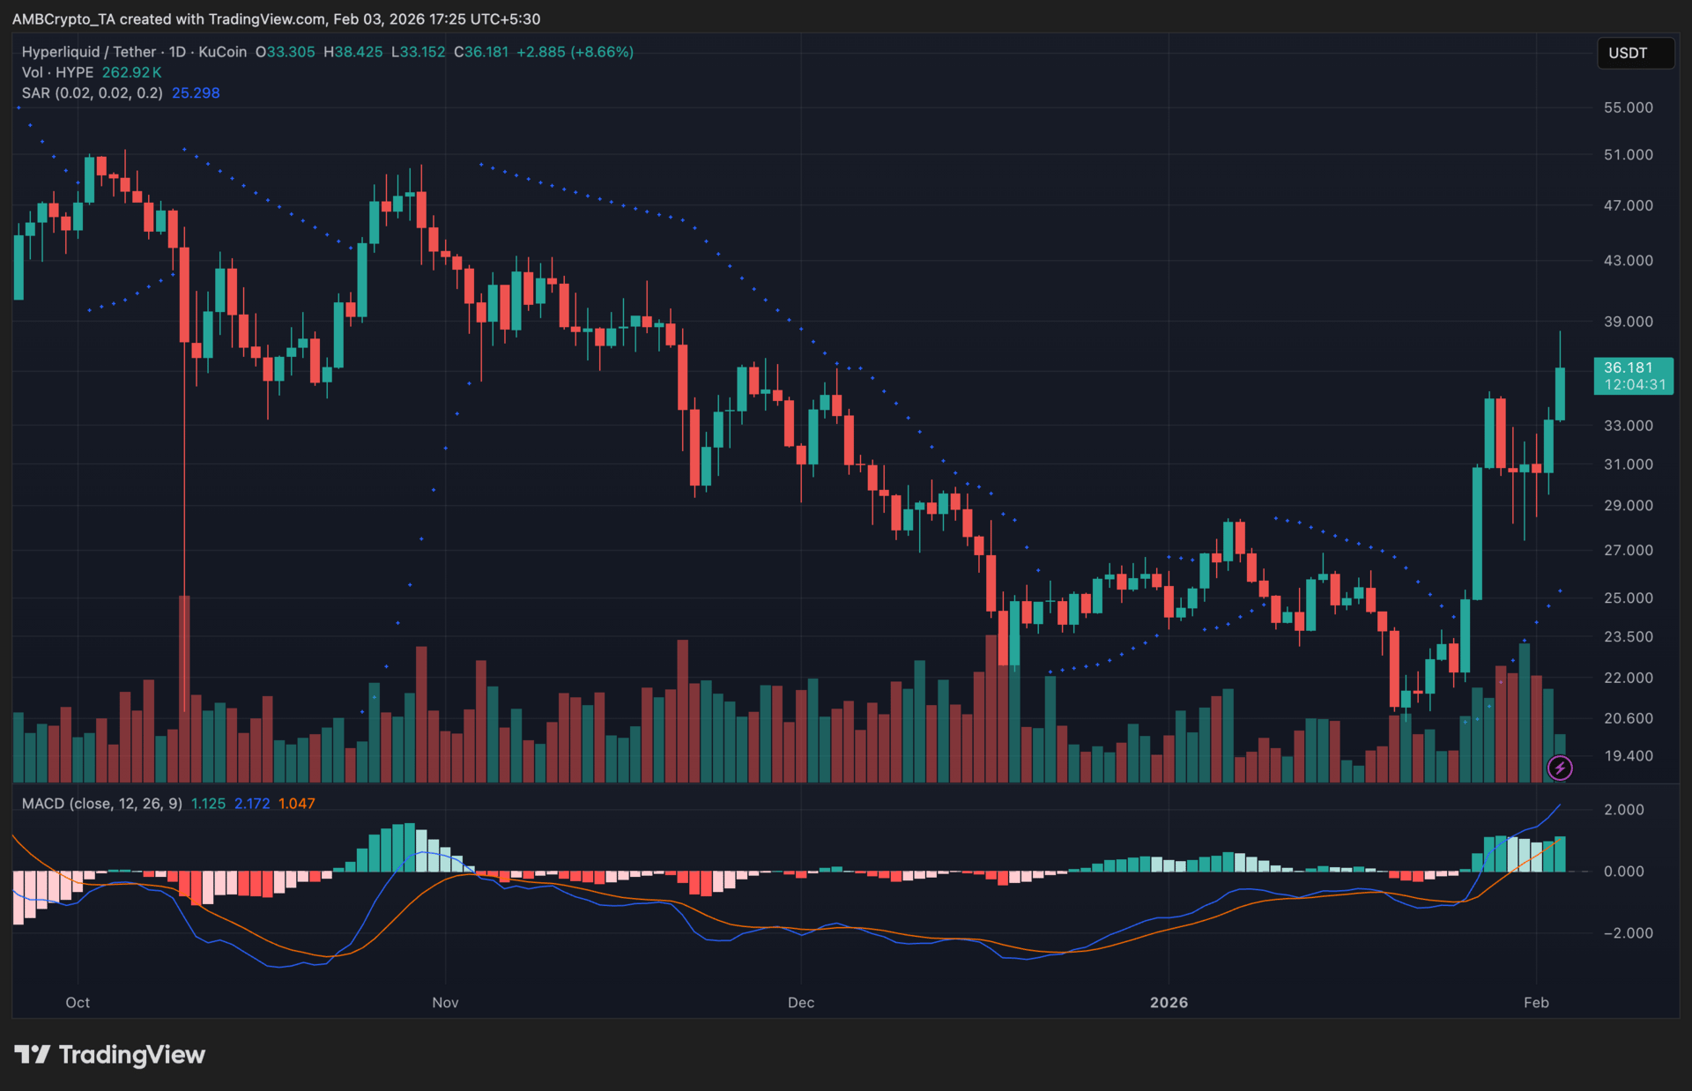Click the +2.885 (+8.66%) change value
1692x1091 pixels.
click(x=575, y=52)
